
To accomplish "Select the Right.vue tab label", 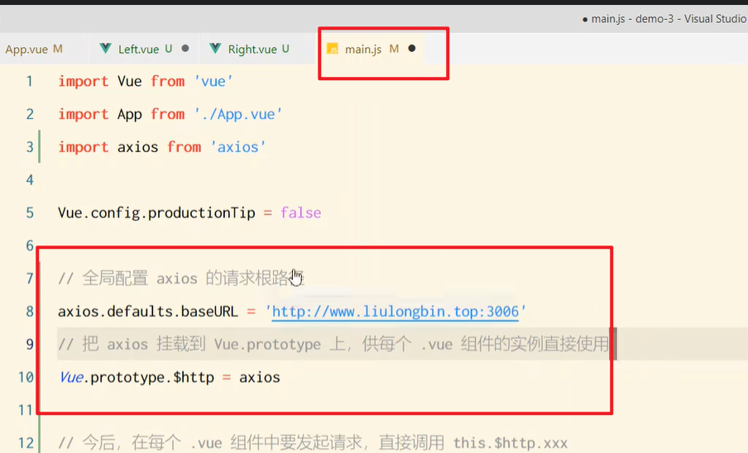I will [x=252, y=49].
